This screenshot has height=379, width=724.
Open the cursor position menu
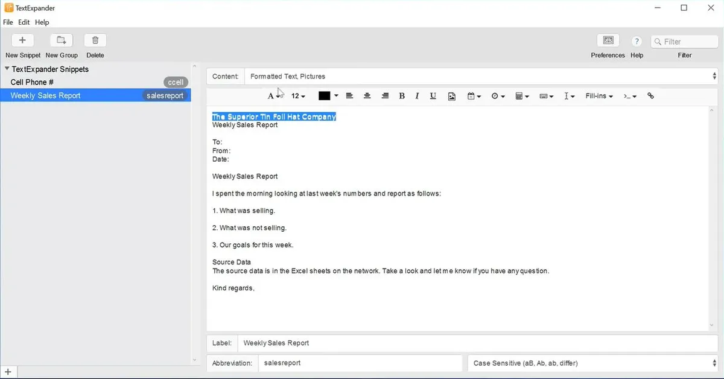569,96
